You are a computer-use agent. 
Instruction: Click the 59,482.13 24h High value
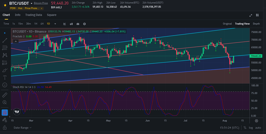pyautogui.click(x=98, y=7)
